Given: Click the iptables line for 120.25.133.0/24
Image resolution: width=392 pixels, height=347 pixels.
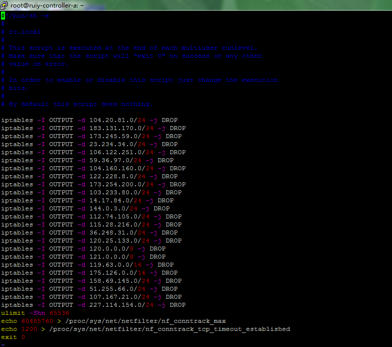Looking at the screenshot, I should pos(91,241).
